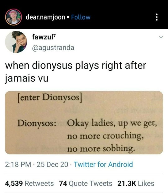Viewport: 168px width, 196px height.
Task: Visit @agustranda handle profile
Action: tap(53, 48)
